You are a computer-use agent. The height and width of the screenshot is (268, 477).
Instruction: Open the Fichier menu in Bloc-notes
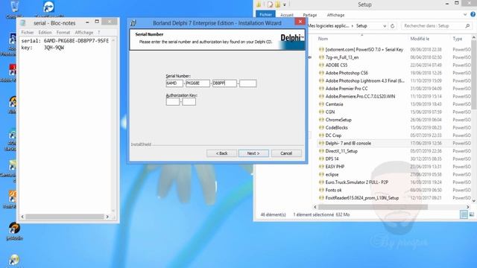point(28,32)
